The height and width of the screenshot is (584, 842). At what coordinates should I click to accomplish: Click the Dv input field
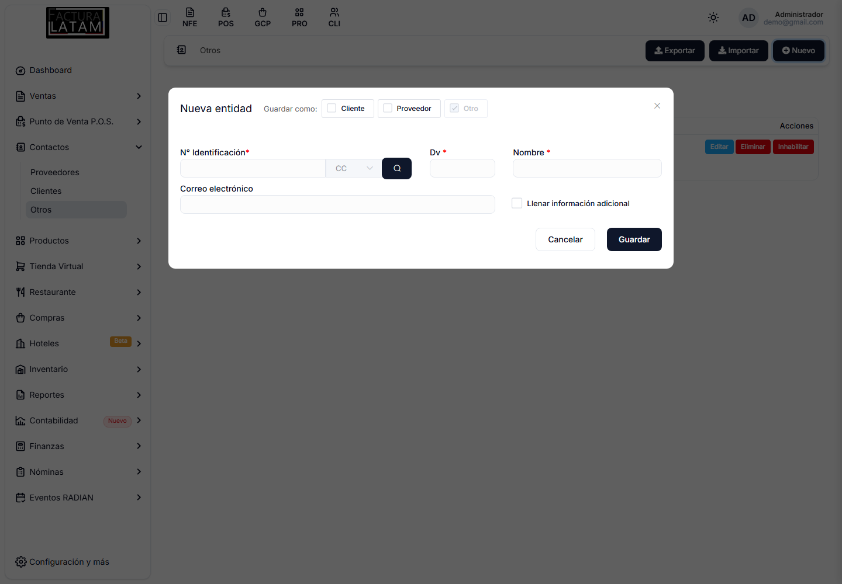pyautogui.click(x=463, y=168)
